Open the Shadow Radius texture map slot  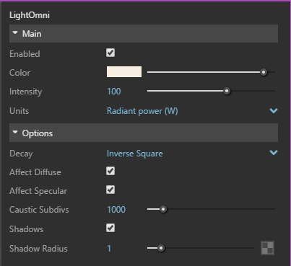click(x=267, y=248)
